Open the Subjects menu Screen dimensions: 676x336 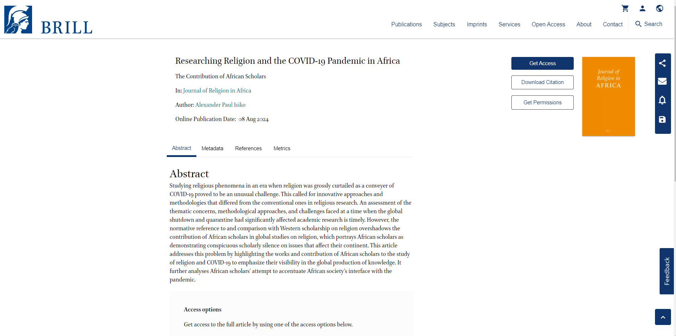[444, 24]
